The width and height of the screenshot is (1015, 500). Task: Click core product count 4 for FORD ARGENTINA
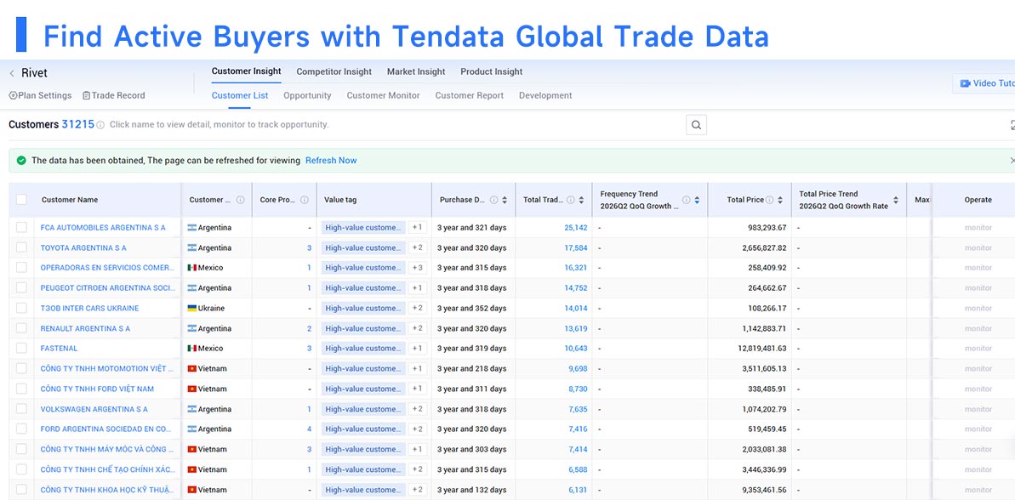click(310, 429)
